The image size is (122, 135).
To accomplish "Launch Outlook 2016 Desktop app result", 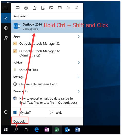I will [x=47, y=26].
